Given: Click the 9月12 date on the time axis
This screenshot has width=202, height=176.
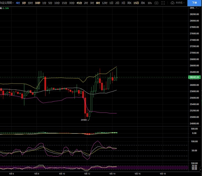Looking at the screenshot, I should (87, 174).
